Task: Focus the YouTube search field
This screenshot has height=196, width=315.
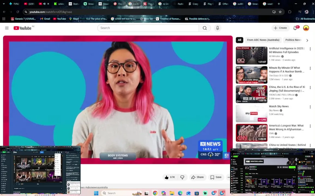Action: (x=148, y=28)
